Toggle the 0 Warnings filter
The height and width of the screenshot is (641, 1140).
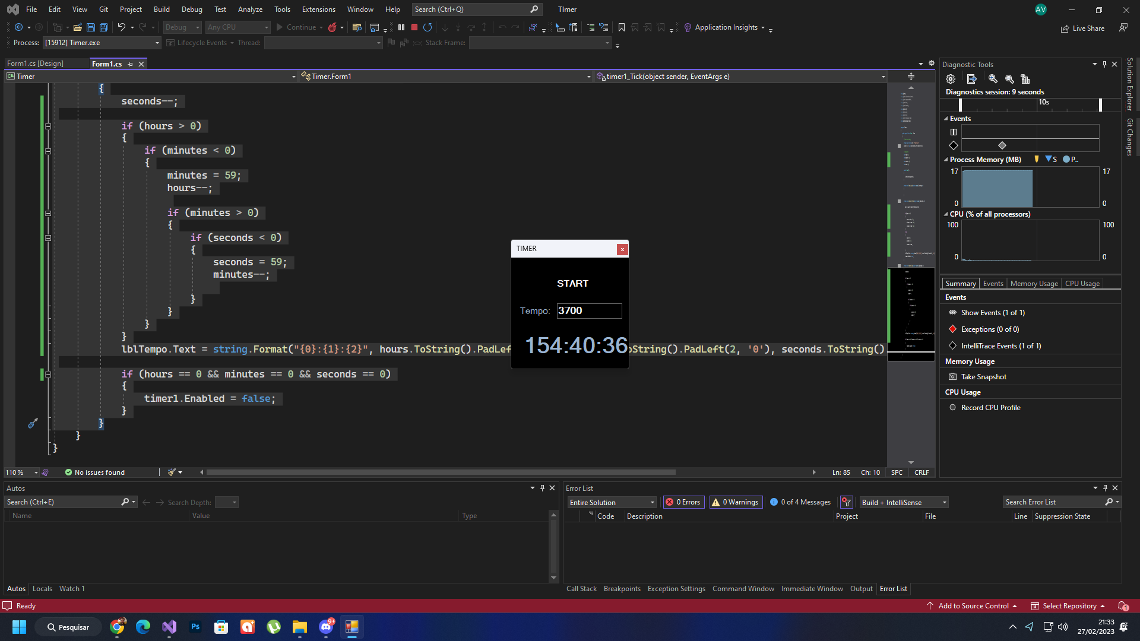pos(736,502)
